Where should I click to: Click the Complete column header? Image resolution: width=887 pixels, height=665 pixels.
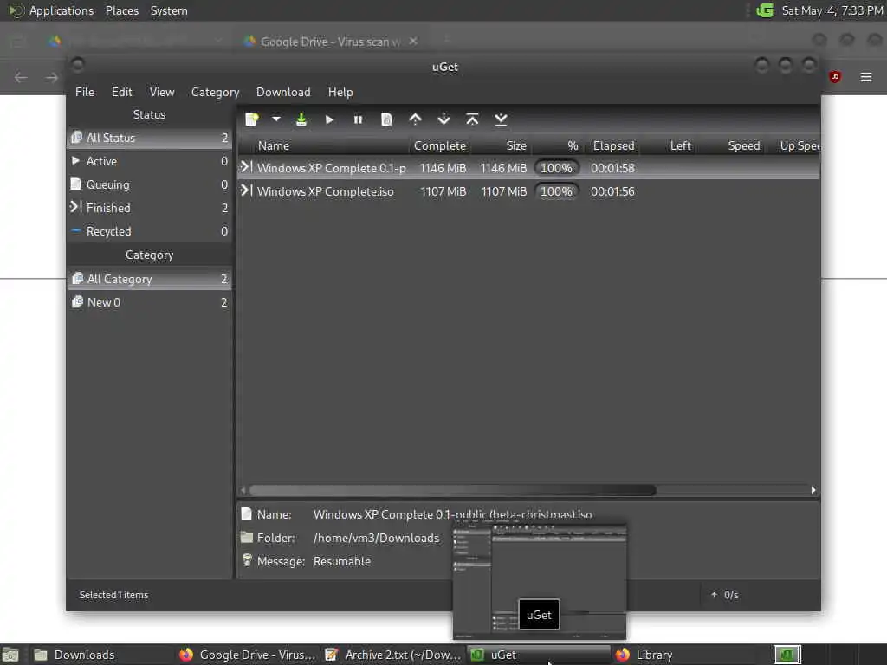click(440, 145)
